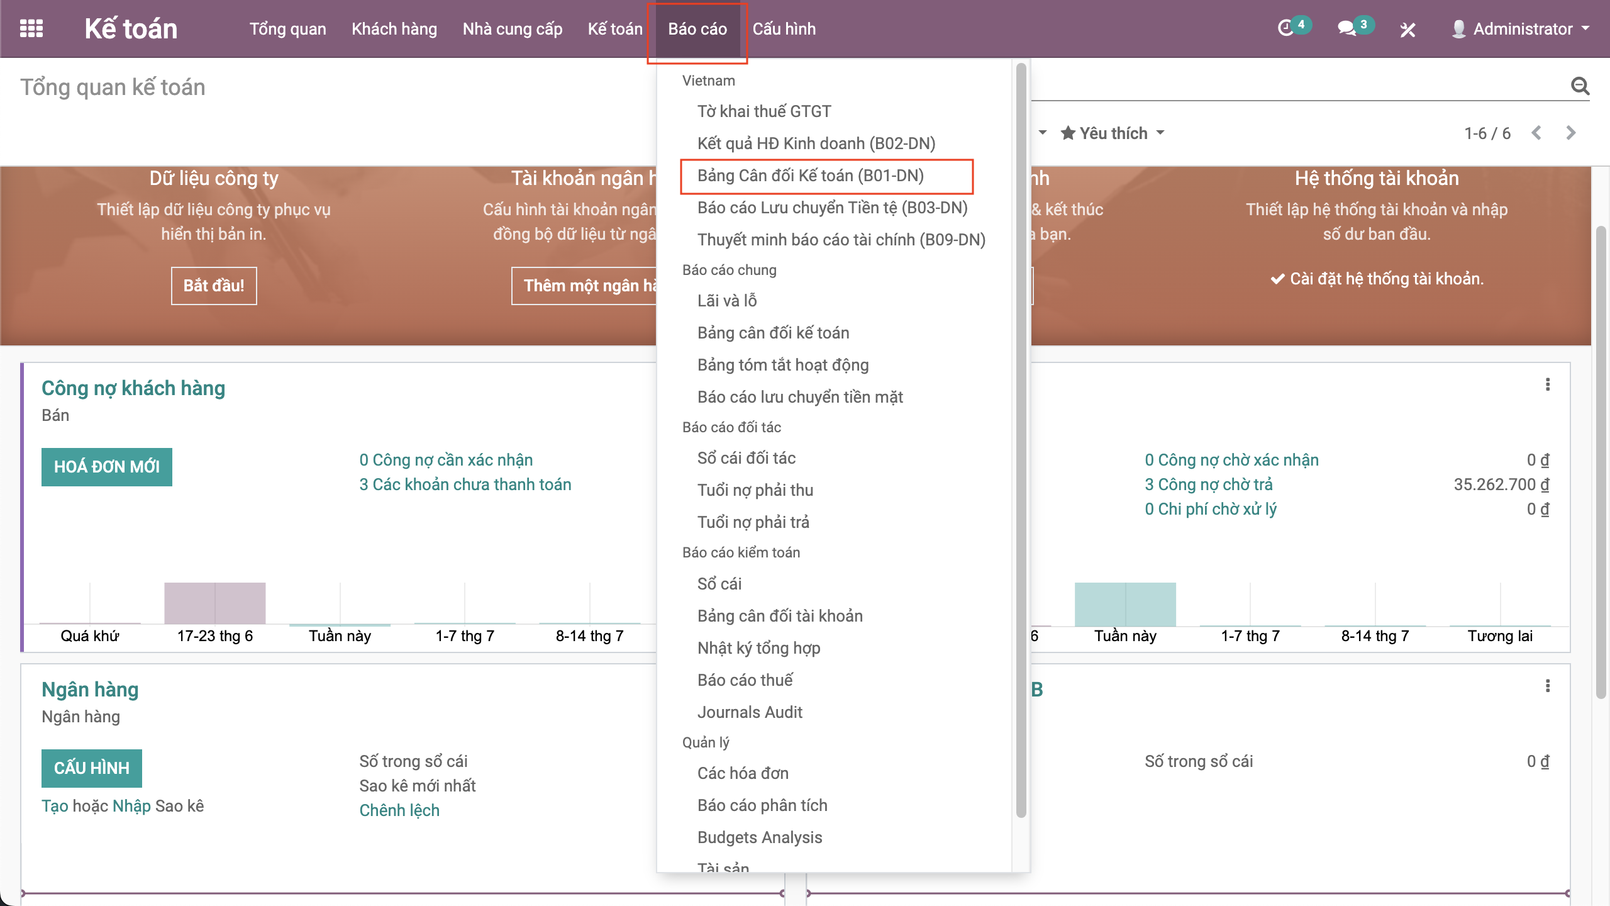Click the developer tools wrench icon
Screen dimensions: 1610x906
tap(1407, 30)
